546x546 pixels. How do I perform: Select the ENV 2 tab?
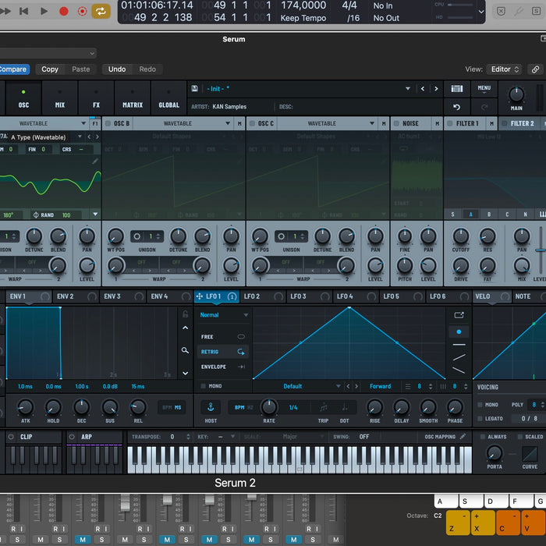click(75, 296)
